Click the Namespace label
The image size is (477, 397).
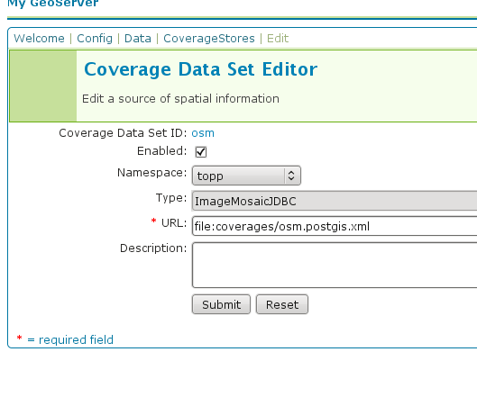(151, 173)
